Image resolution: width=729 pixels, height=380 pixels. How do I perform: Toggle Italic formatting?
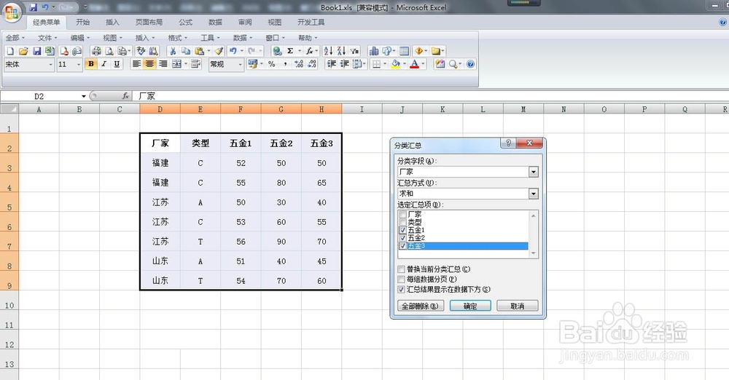(104, 64)
